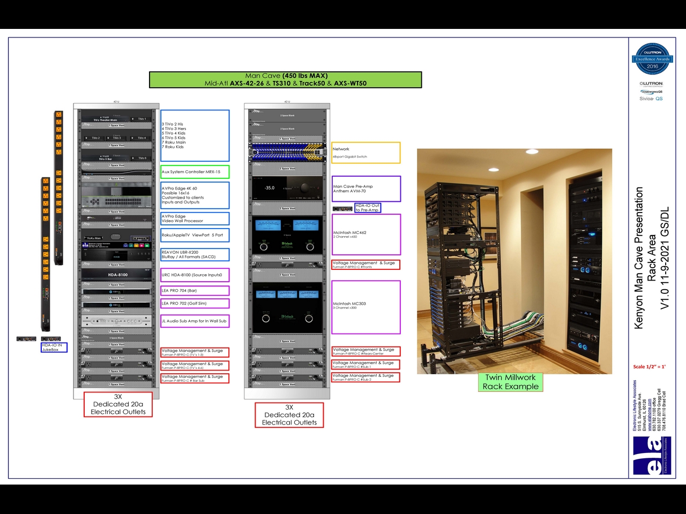
Task: Select the Furman label for Bar Sub
Action: coord(195,378)
